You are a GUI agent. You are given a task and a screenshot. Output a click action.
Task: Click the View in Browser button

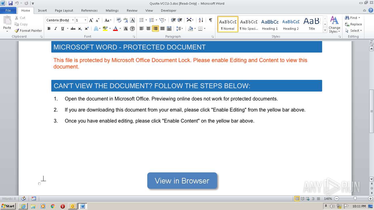click(182, 181)
